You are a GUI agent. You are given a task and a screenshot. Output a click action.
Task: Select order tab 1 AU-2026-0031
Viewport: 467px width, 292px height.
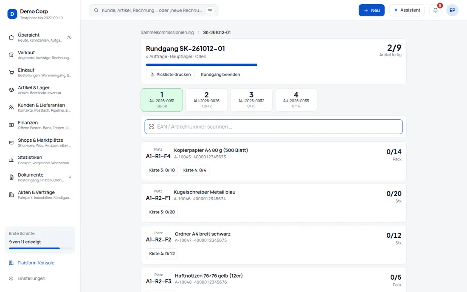(x=162, y=100)
